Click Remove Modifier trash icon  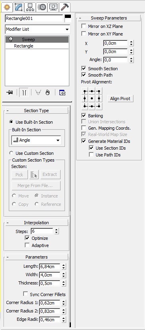(47, 93)
